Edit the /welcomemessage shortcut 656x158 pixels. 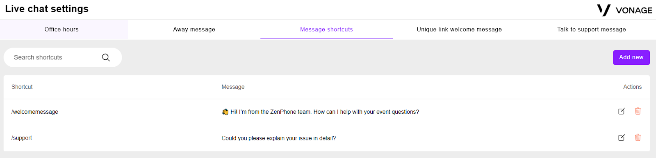[x=622, y=111]
